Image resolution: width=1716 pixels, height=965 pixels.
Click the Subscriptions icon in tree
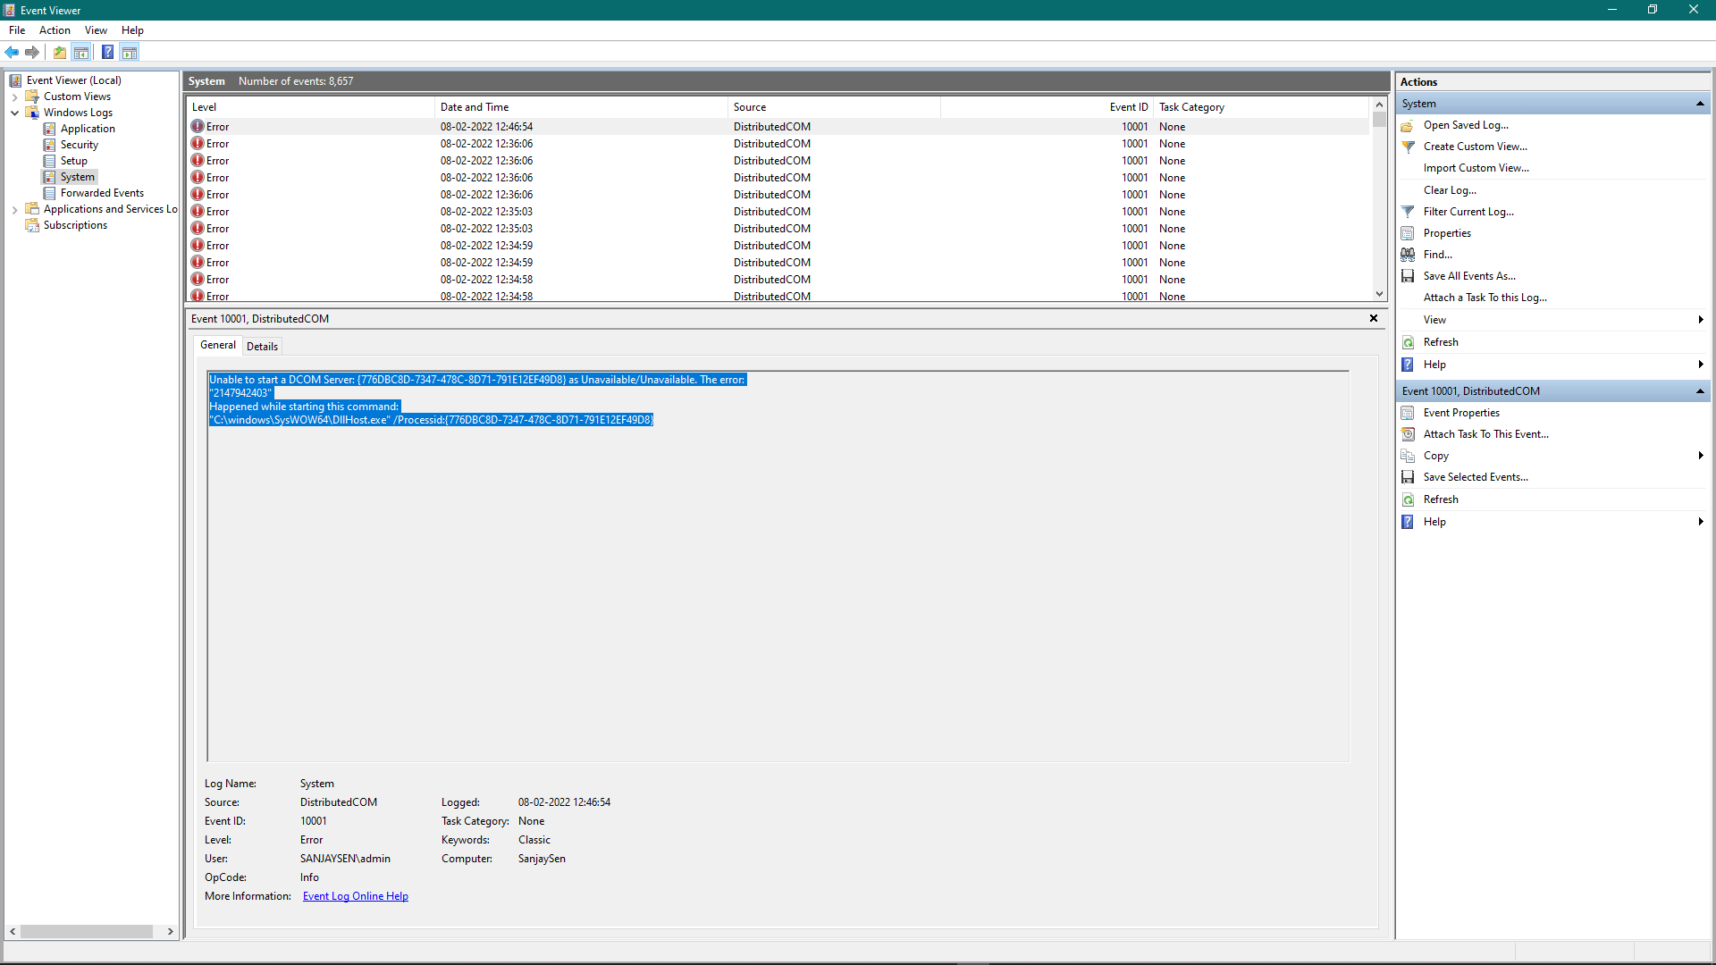pyautogui.click(x=33, y=225)
